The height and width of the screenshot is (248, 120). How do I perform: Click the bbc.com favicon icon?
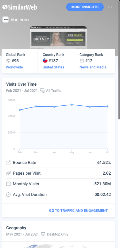(x=5, y=20)
